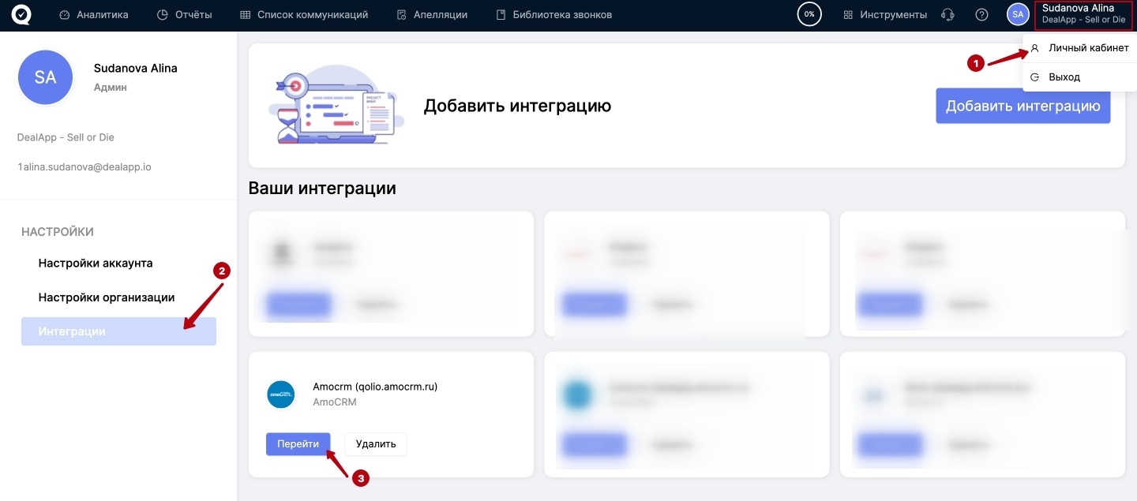
Task: Open Список коммуникаций page
Action: pyautogui.click(x=304, y=15)
